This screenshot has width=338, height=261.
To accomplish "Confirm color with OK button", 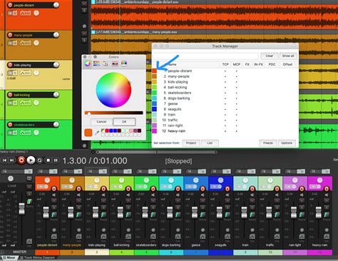I will (124, 122).
